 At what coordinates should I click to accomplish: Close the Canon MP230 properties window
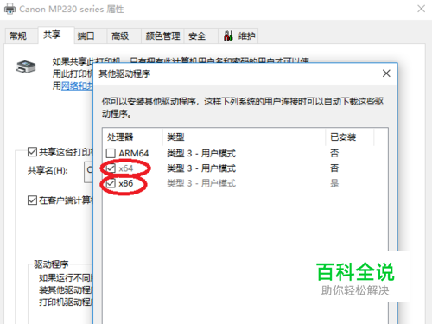tap(422, 9)
